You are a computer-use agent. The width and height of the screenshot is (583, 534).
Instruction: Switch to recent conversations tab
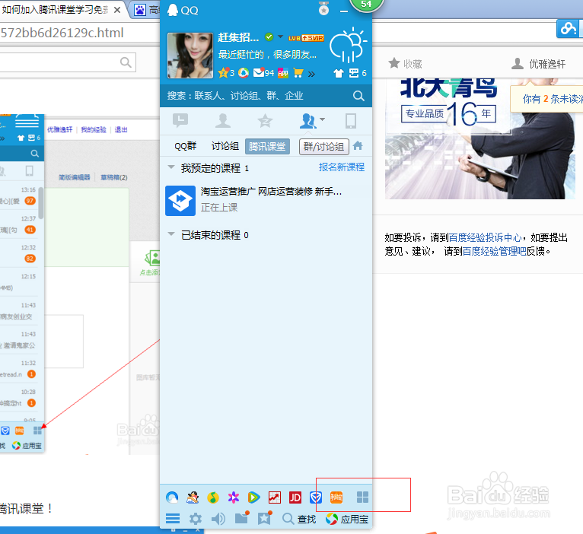[180, 121]
